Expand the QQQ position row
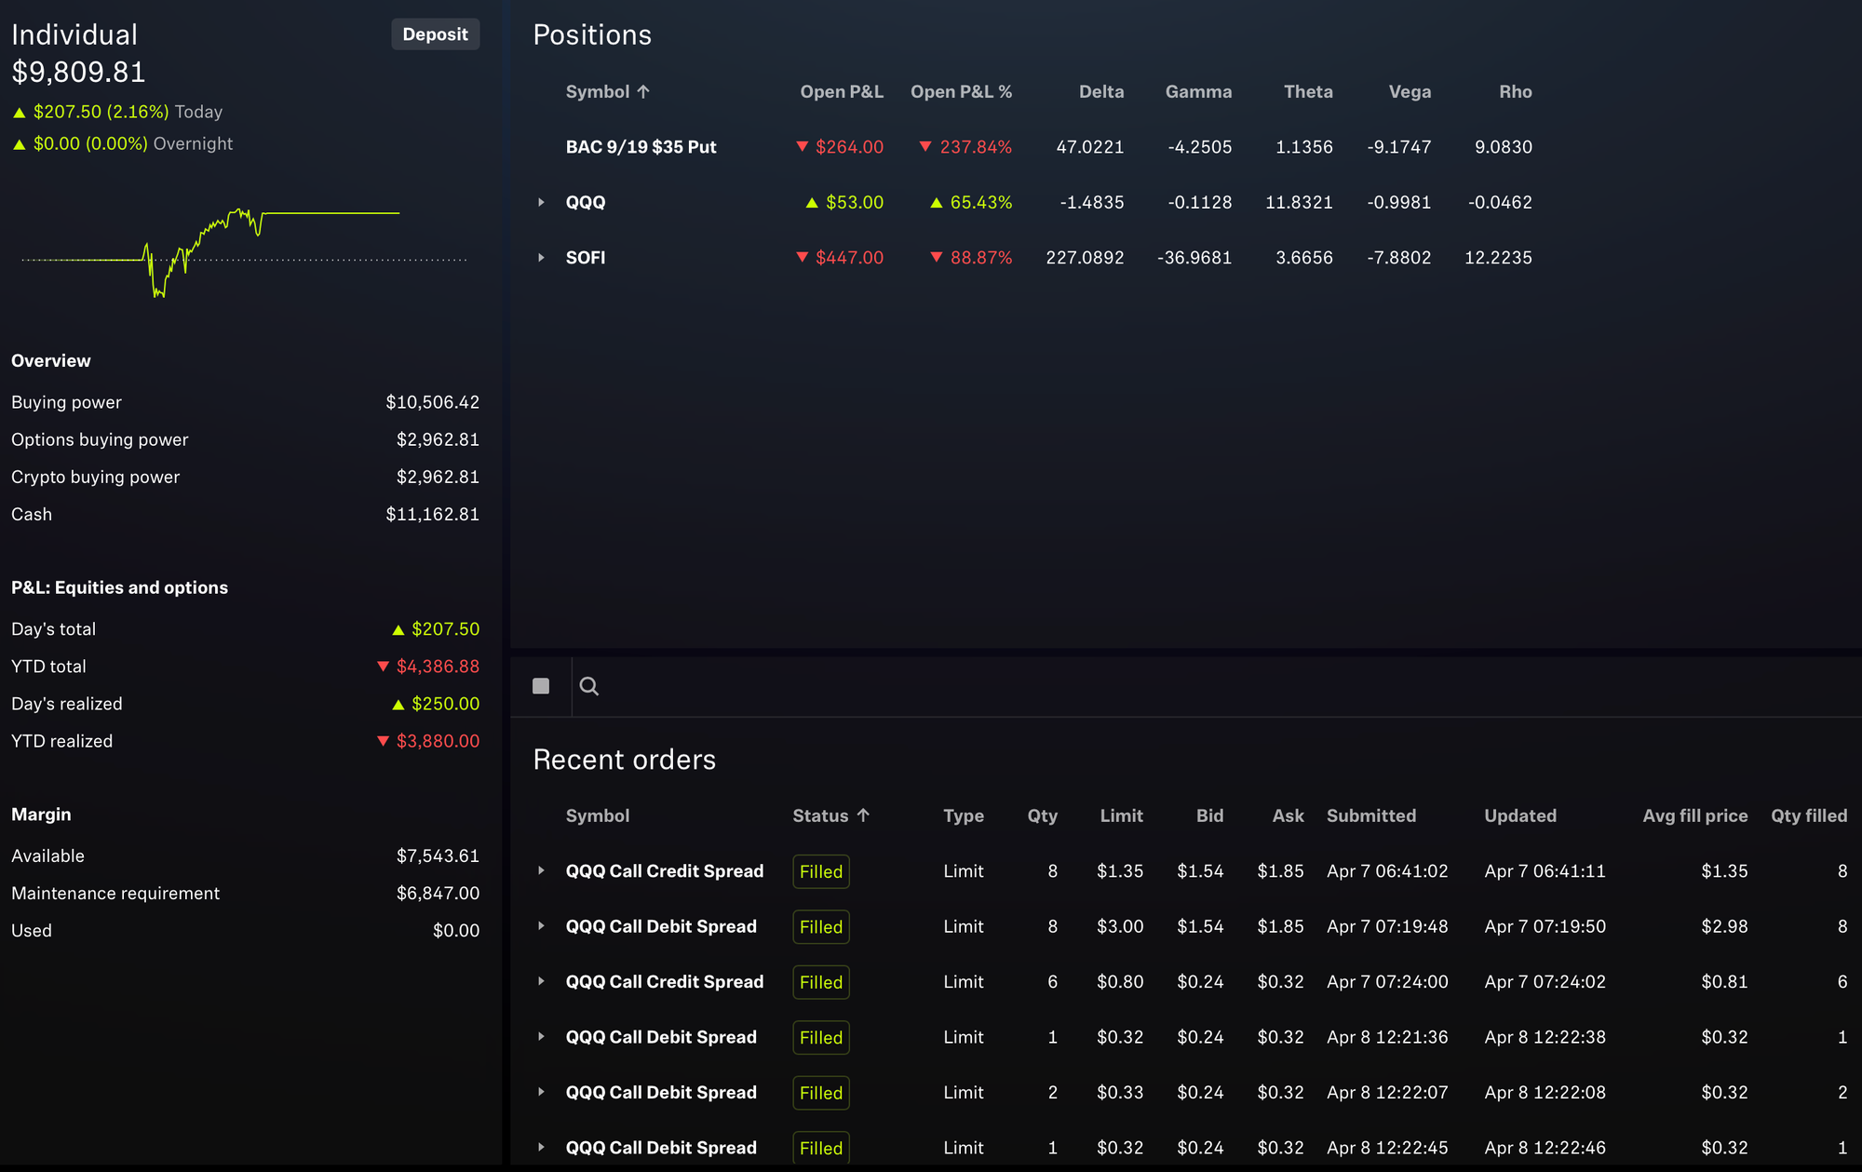This screenshot has height=1172, width=1862. [541, 202]
